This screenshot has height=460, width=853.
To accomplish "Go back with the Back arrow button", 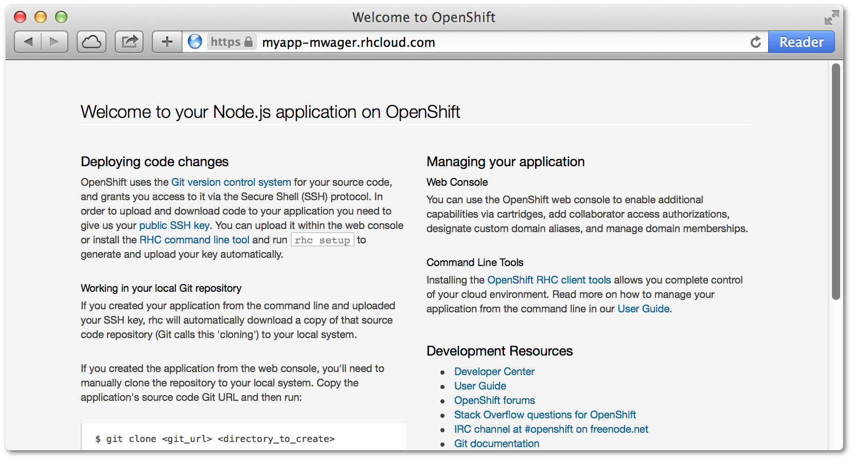I will coord(28,42).
